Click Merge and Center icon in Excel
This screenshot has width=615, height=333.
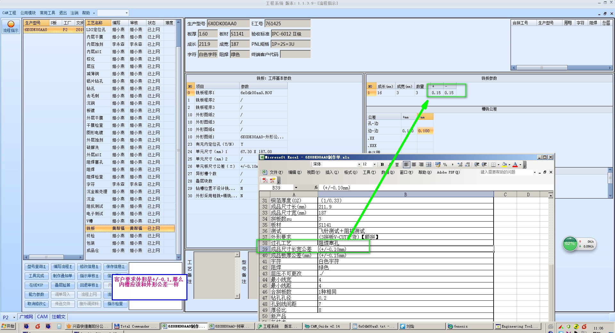[x=429, y=165]
